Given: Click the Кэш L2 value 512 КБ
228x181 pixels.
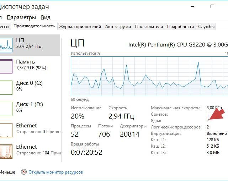Looking at the screenshot, I should pyautogui.click(x=213, y=146).
